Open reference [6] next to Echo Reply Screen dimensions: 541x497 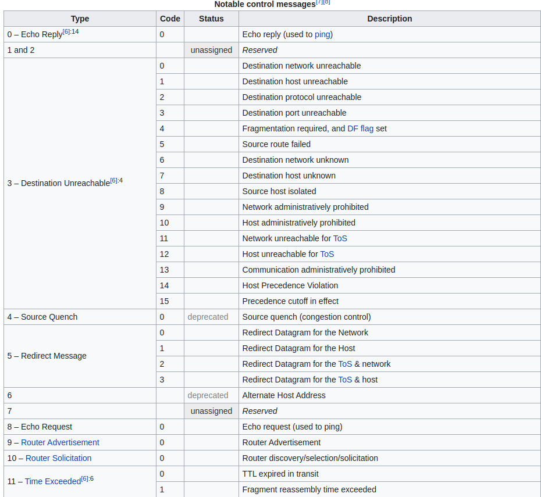click(66, 32)
